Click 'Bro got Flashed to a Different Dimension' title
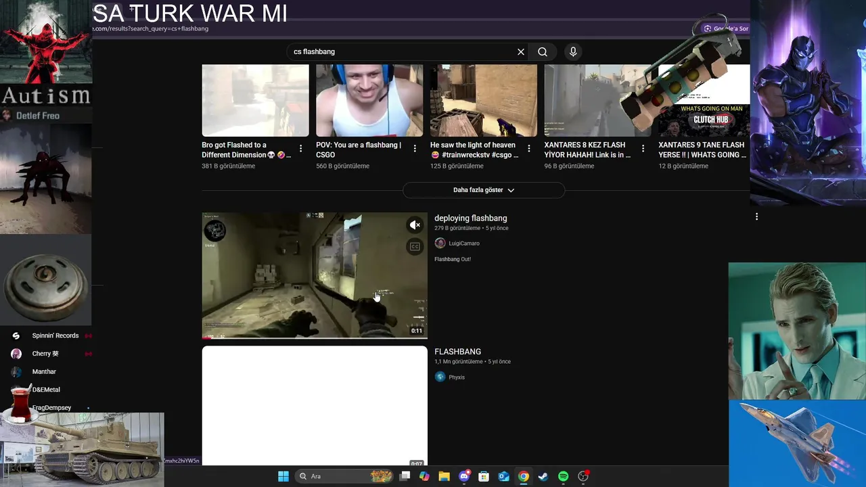The height and width of the screenshot is (487, 866). [x=246, y=149]
